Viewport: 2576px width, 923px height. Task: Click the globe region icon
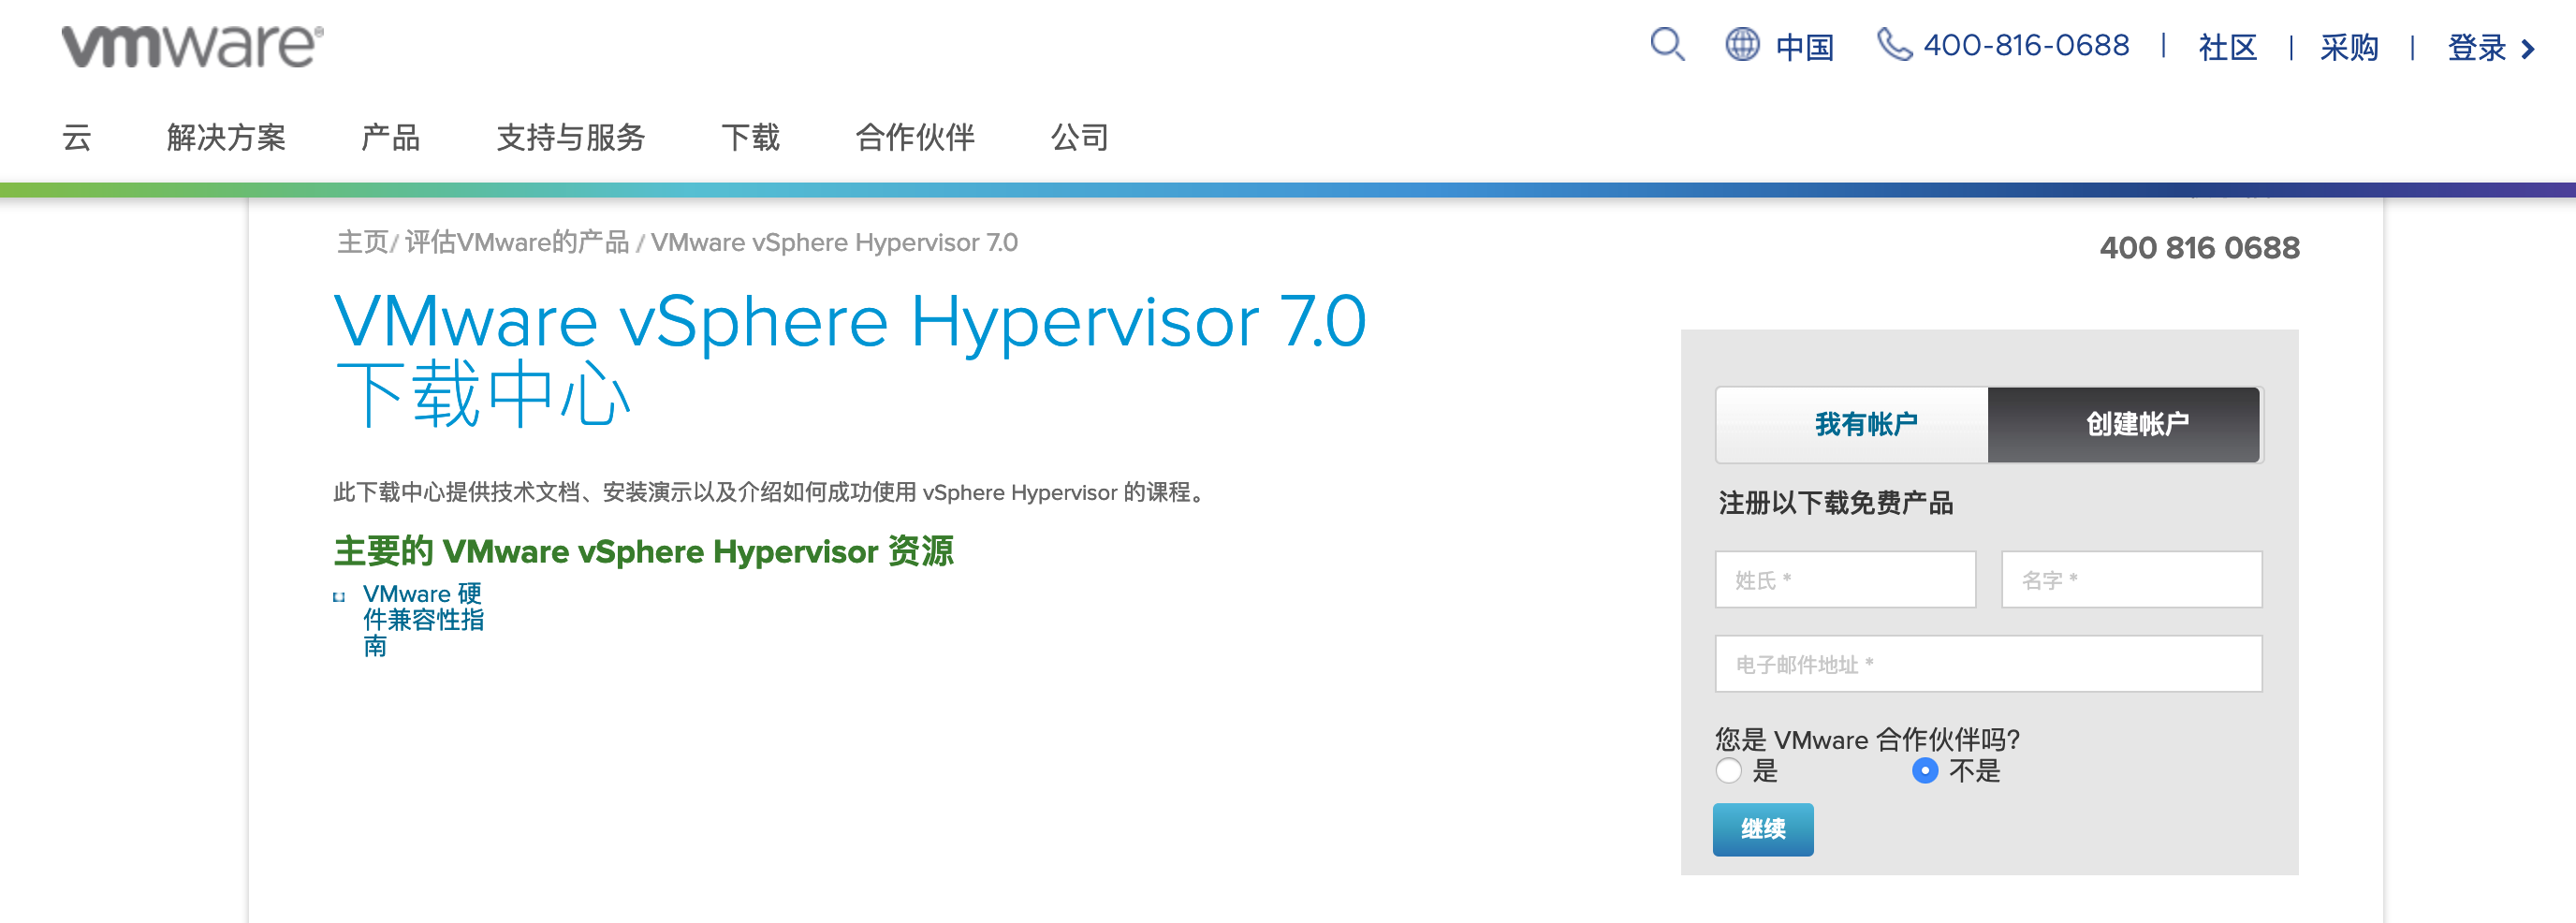click(1742, 45)
